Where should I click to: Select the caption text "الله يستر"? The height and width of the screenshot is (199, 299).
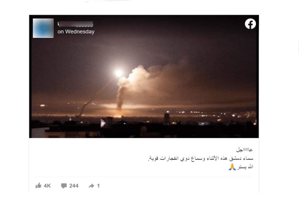[x=245, y=167]
